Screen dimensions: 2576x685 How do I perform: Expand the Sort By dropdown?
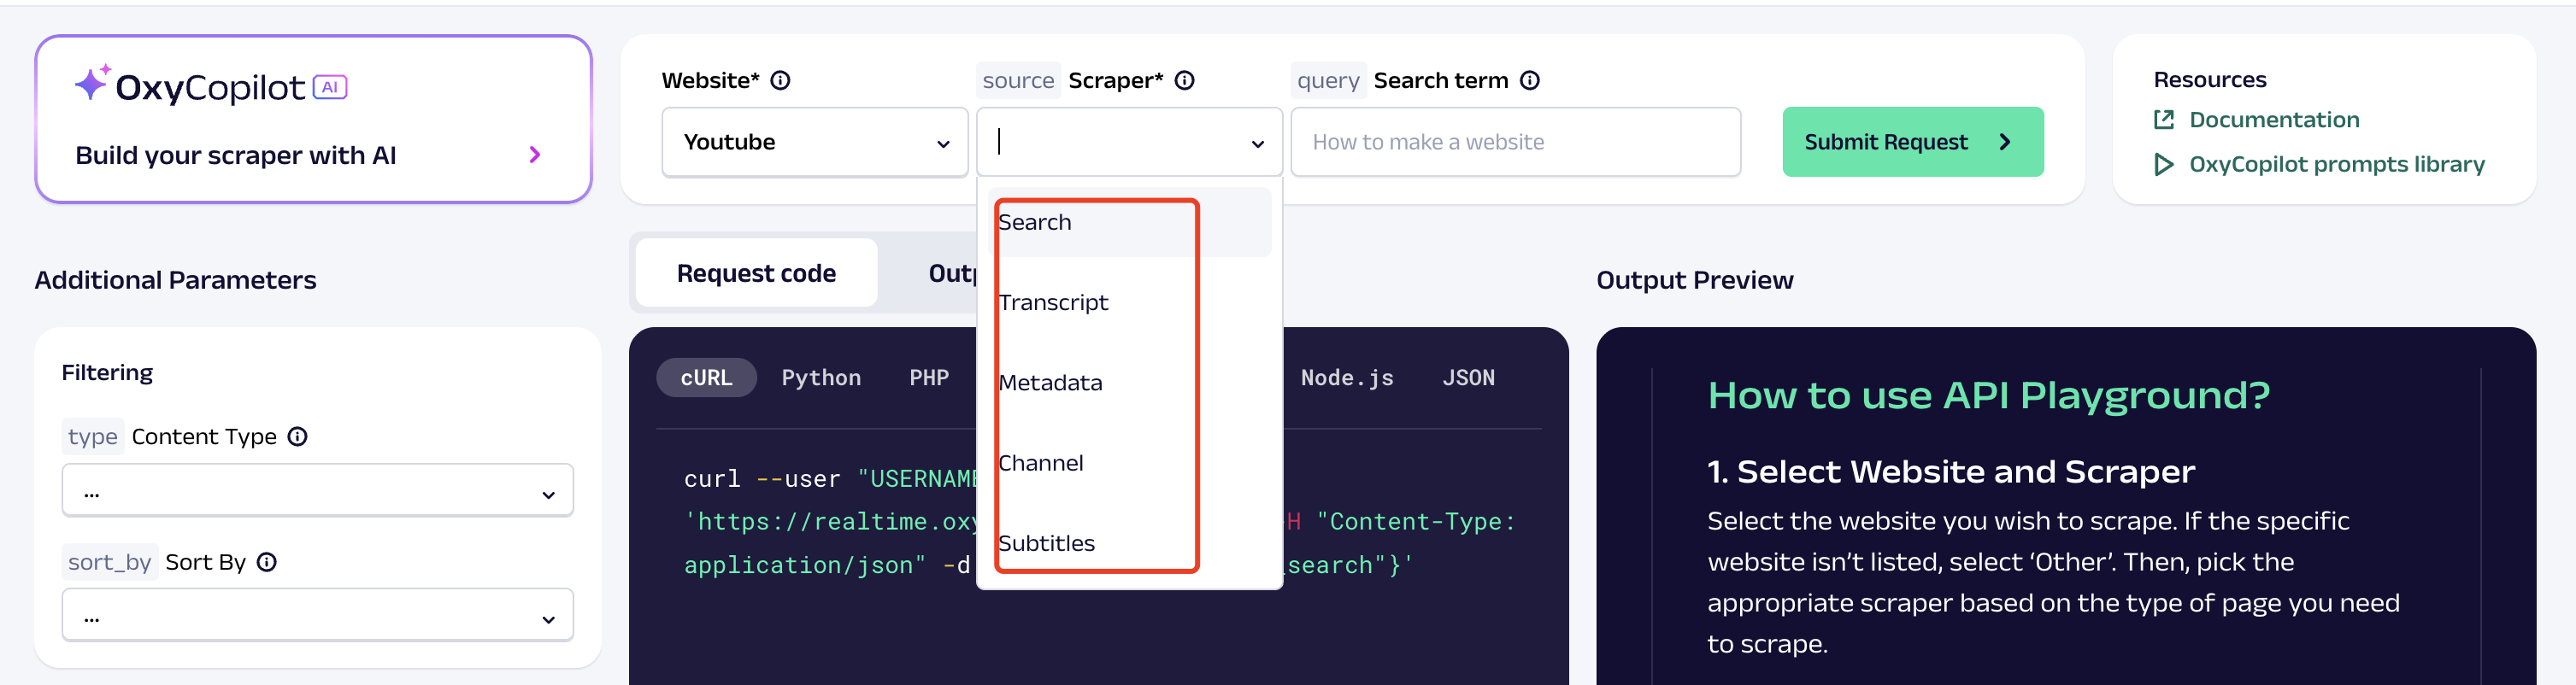(317, 615)
